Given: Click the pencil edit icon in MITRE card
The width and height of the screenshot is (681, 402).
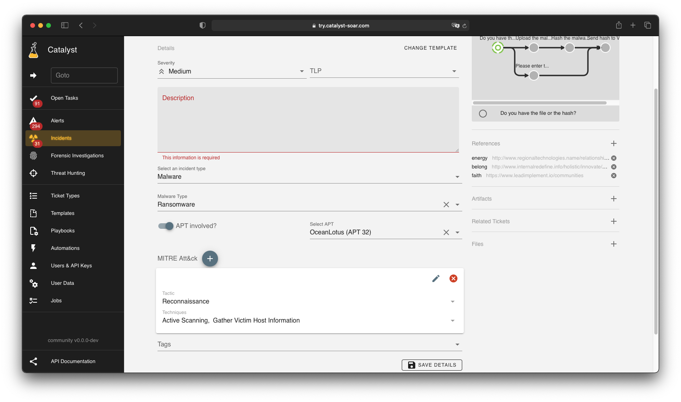Looking at the screenshot, I should [436, 278].
